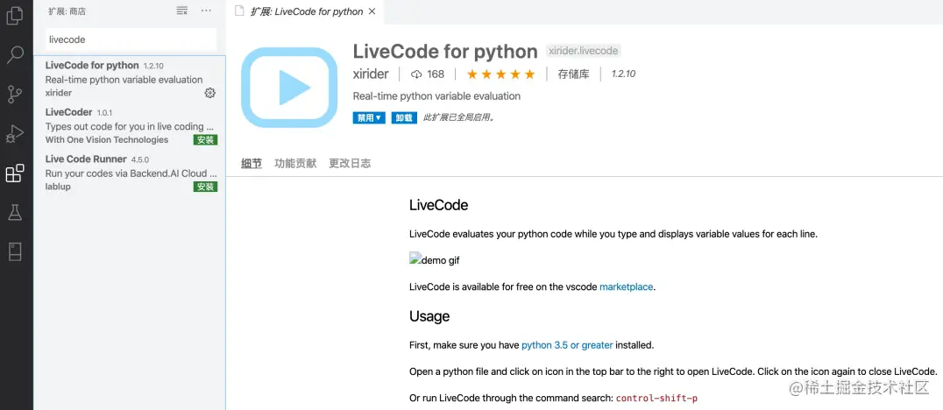This screenshot has height=410, width=943.
Task: Open the extensions view more actions menu
Action: pos(206,11)
